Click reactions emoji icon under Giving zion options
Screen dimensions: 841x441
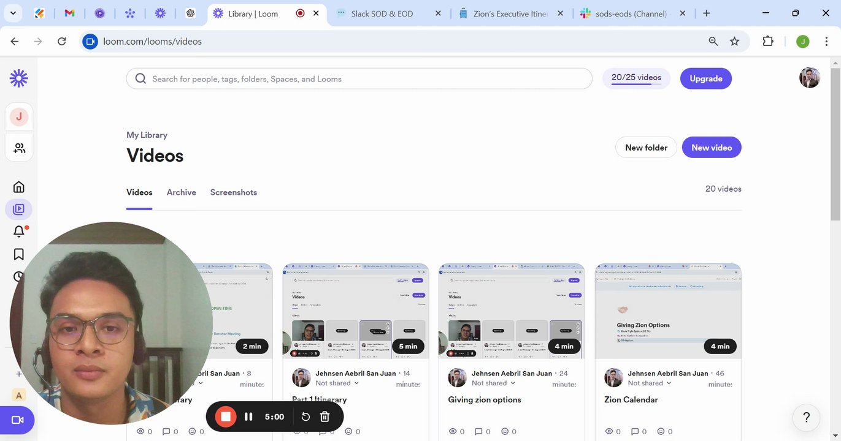[505, 431]
